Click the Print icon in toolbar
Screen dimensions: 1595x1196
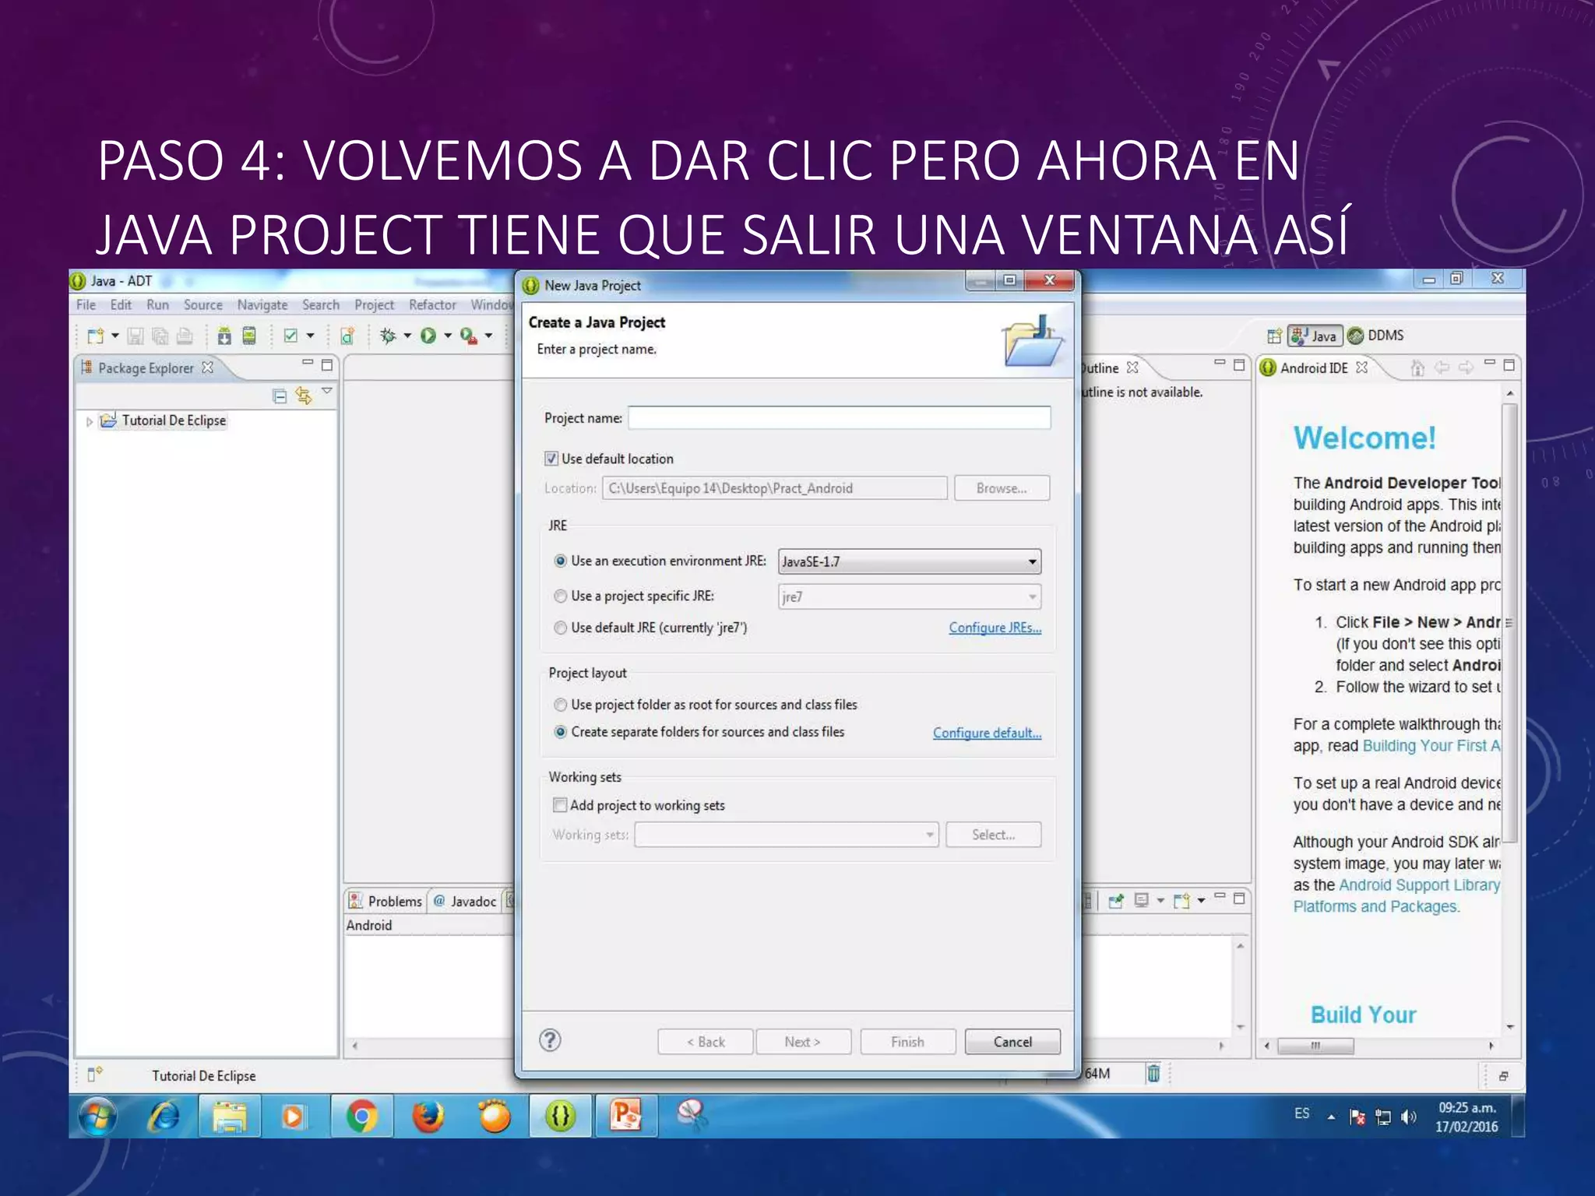click(185, 336)
